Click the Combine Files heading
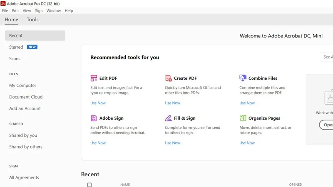The height and width of the screenshot is (187, 333). tap(263, 78)
